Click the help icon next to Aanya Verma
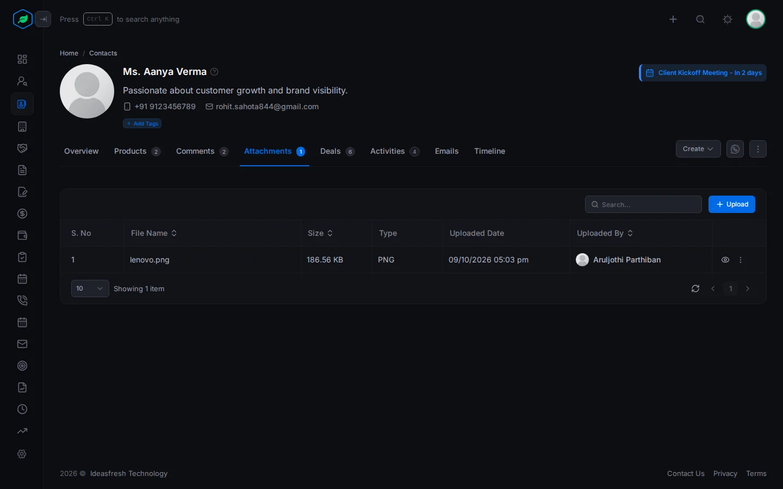This screenshot has width=783, height=489. tap(214, 72)
